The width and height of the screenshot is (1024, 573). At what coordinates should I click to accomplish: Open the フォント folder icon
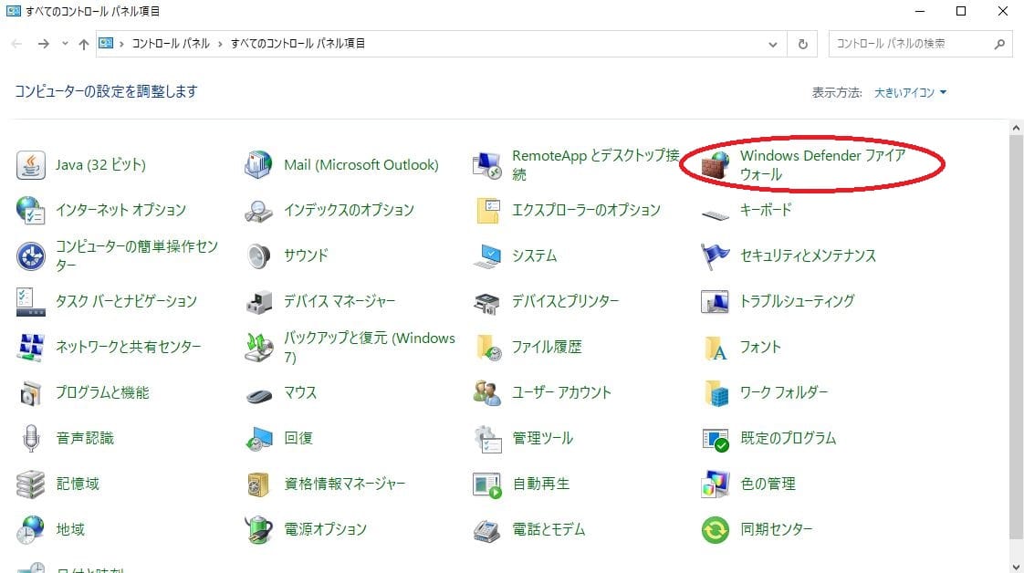(716, 348)
